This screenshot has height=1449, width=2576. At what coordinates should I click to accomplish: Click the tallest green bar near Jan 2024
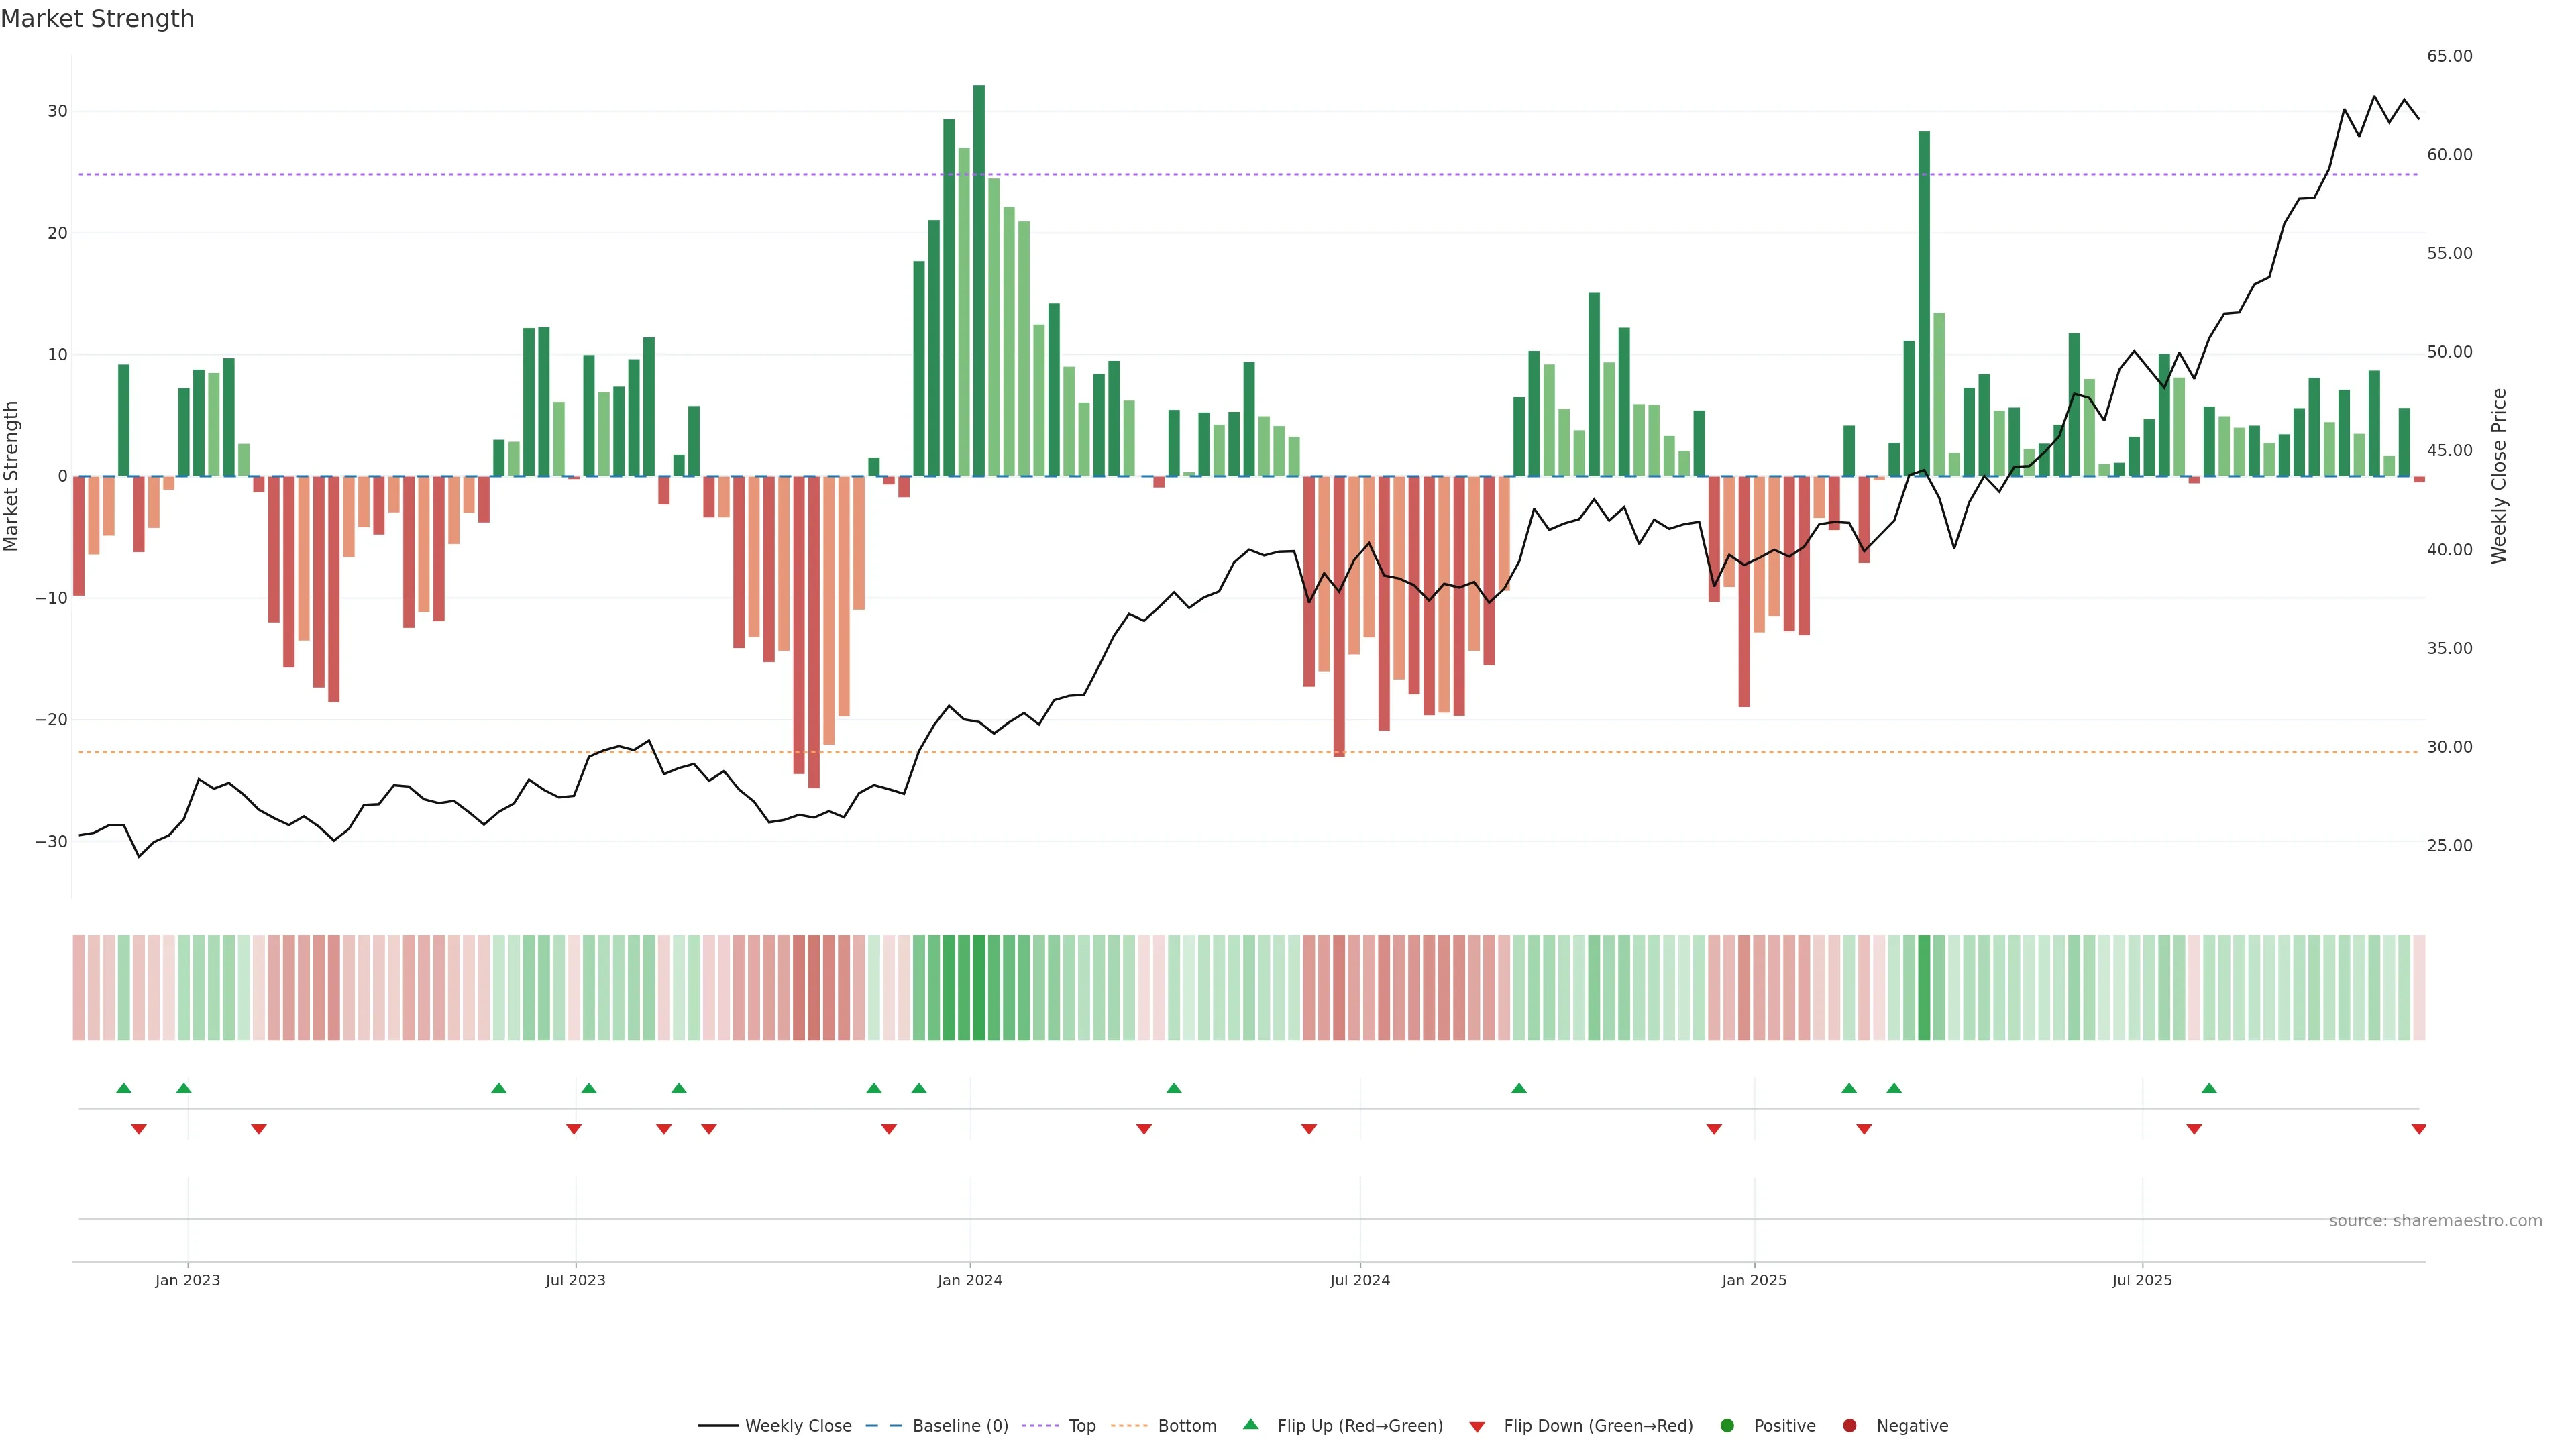(979, 280)
